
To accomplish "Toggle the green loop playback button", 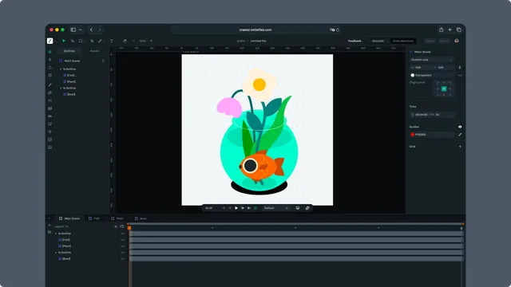I will click(x=255, y=208).
